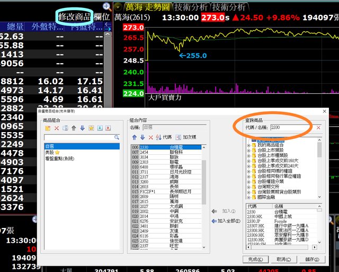Click the 儲存 button

click(312, 259)
